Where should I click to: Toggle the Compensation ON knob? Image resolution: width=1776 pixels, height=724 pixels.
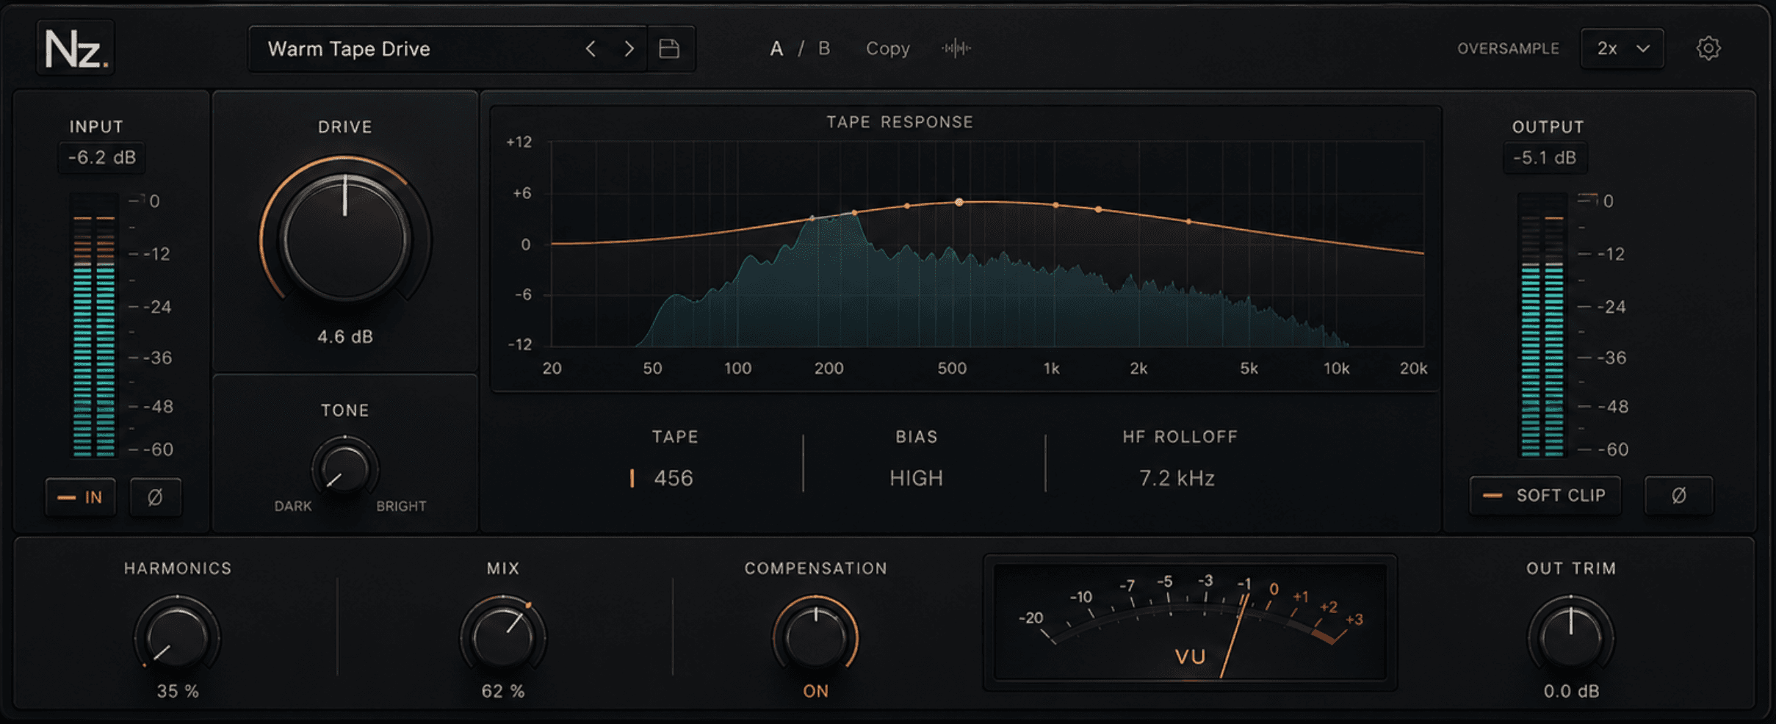[x=815, y=637]
